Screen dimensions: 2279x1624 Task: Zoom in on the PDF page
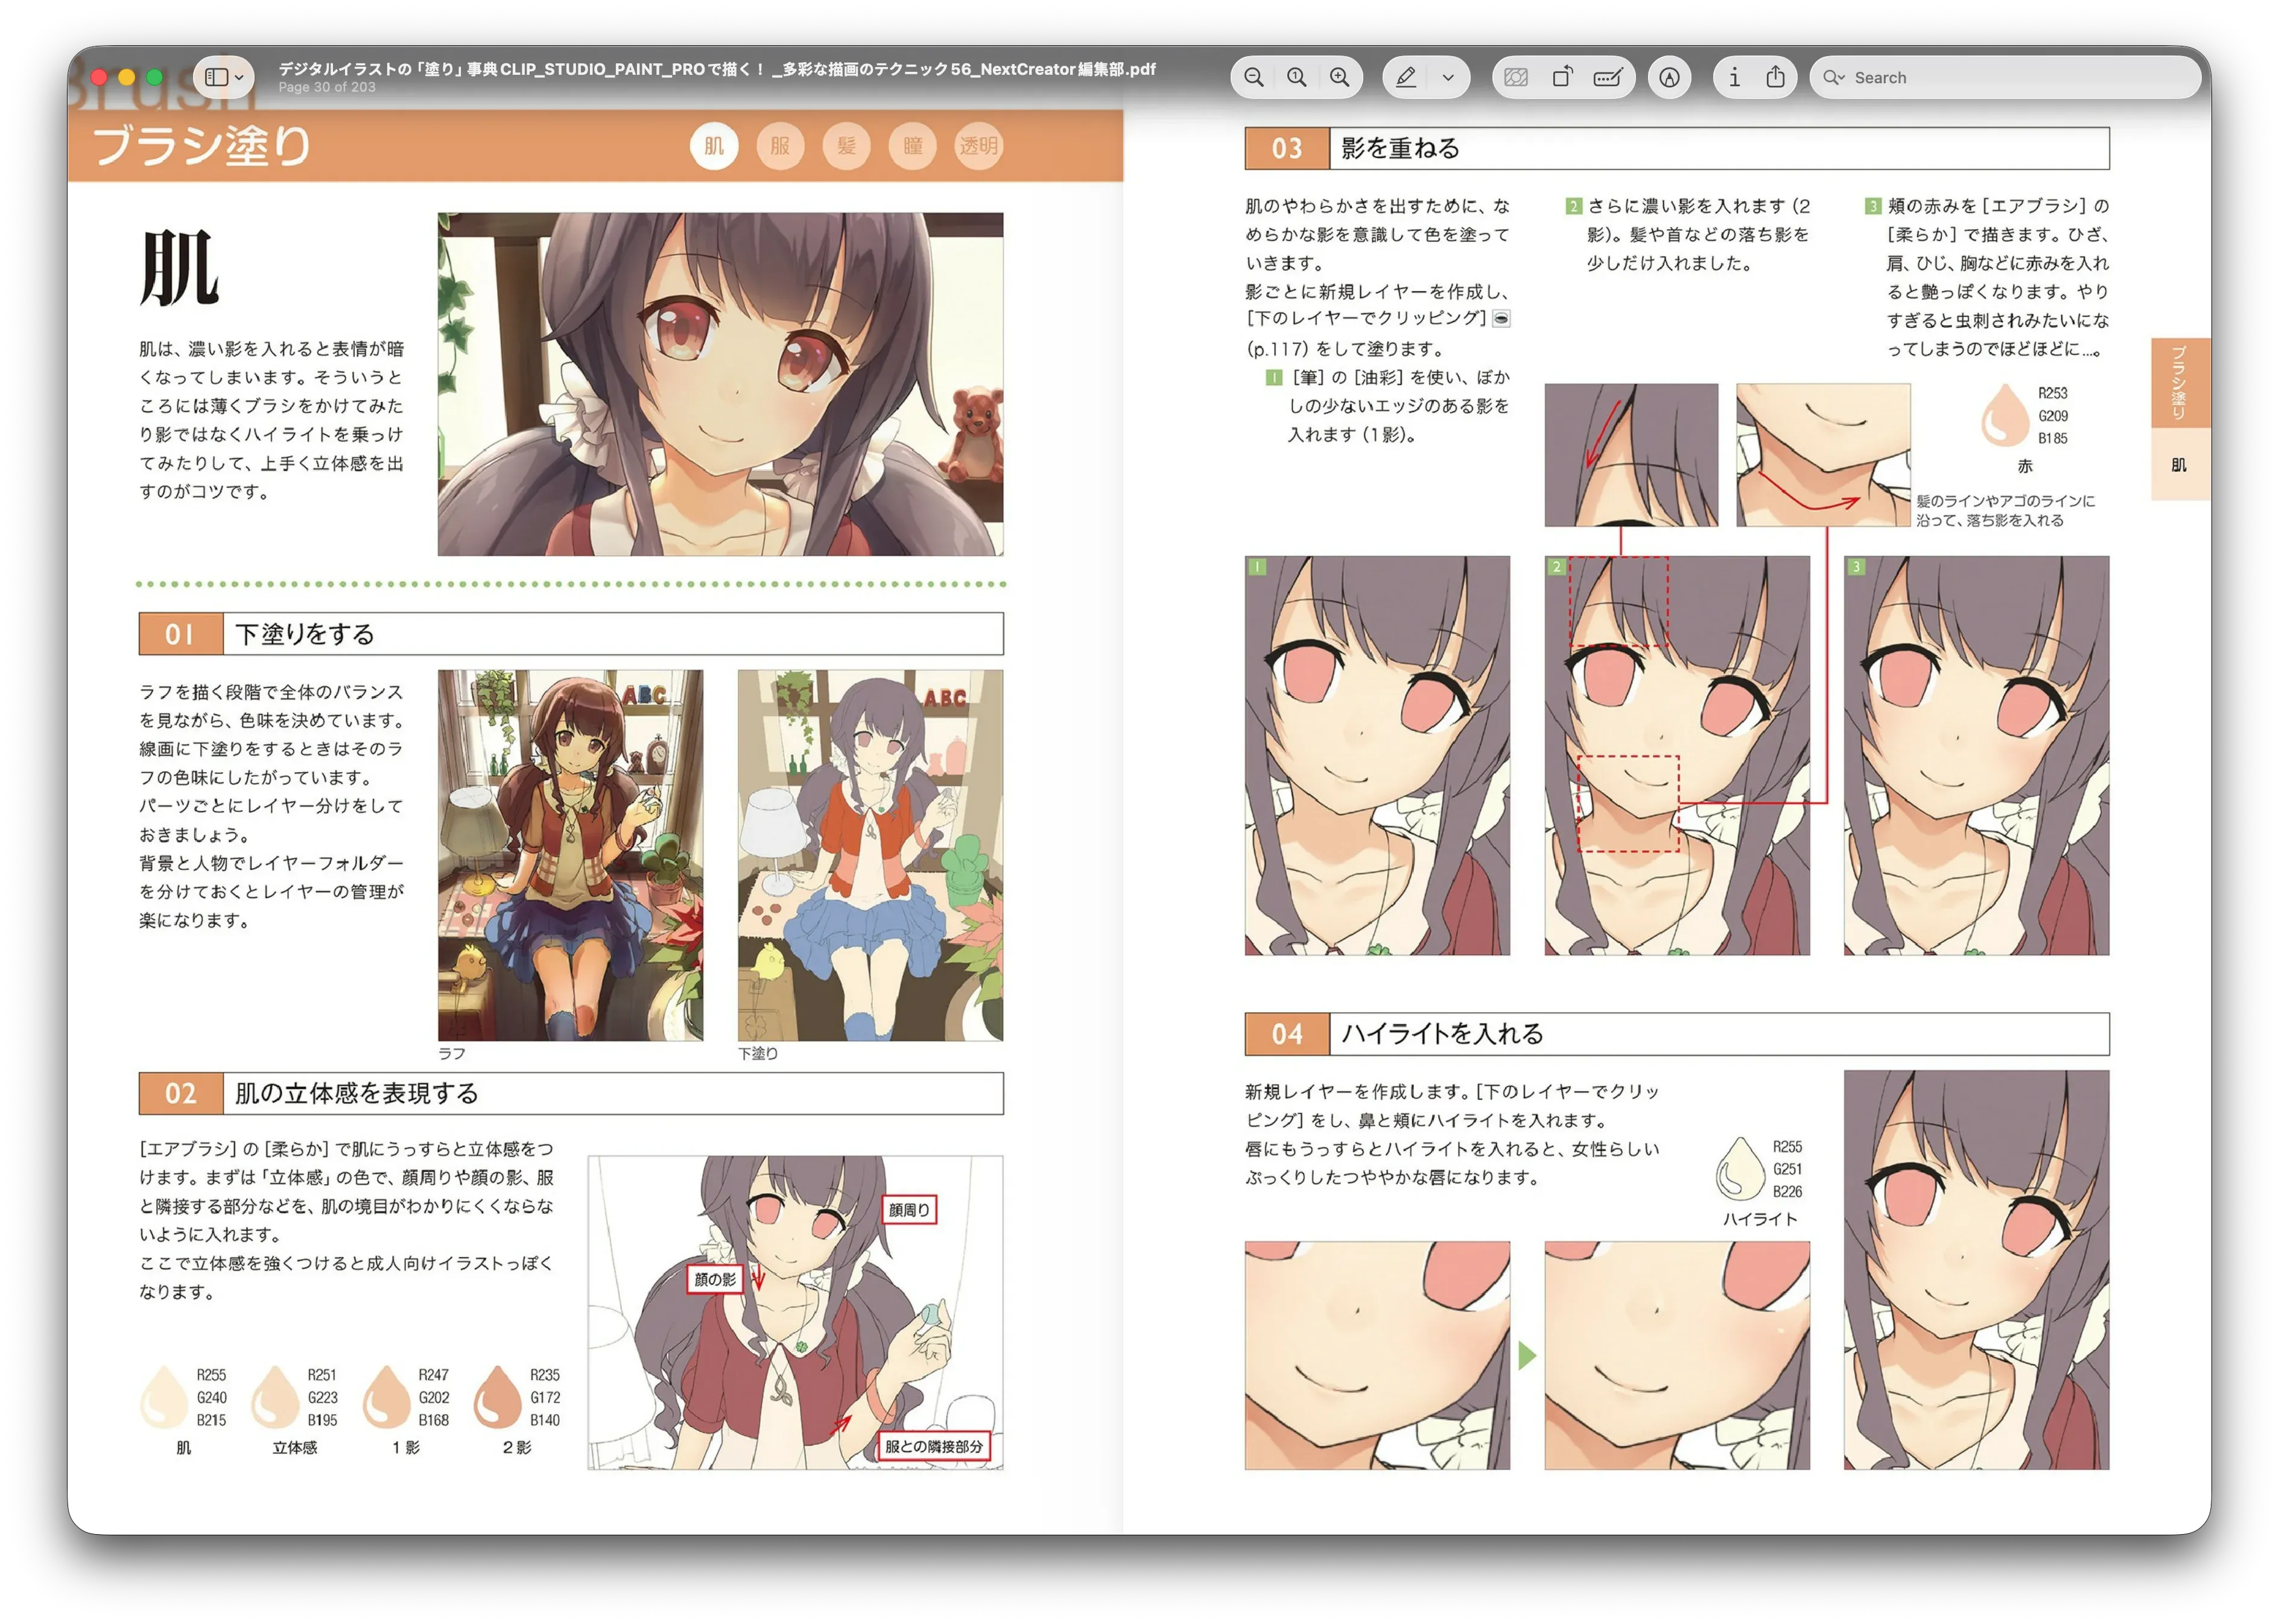tap(1340, 77)
